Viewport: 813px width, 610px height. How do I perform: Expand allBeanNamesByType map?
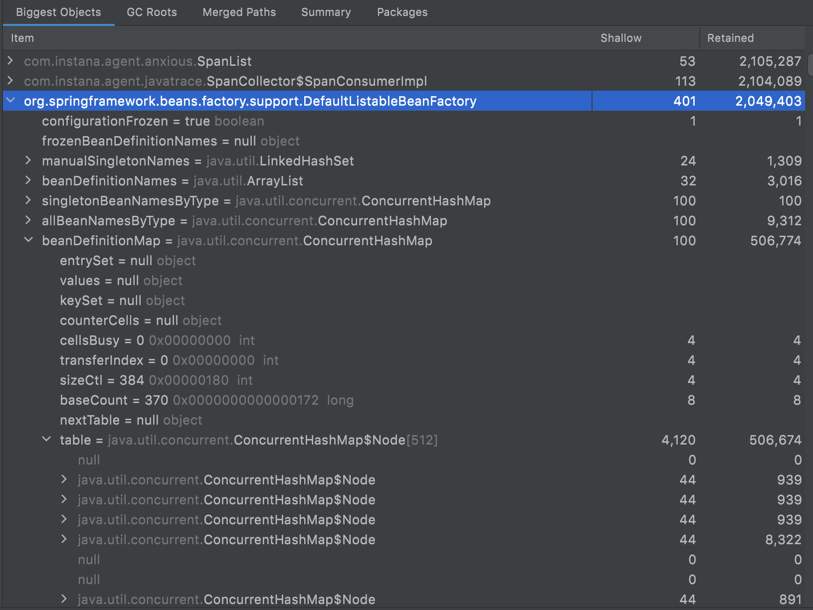[28, 220]
